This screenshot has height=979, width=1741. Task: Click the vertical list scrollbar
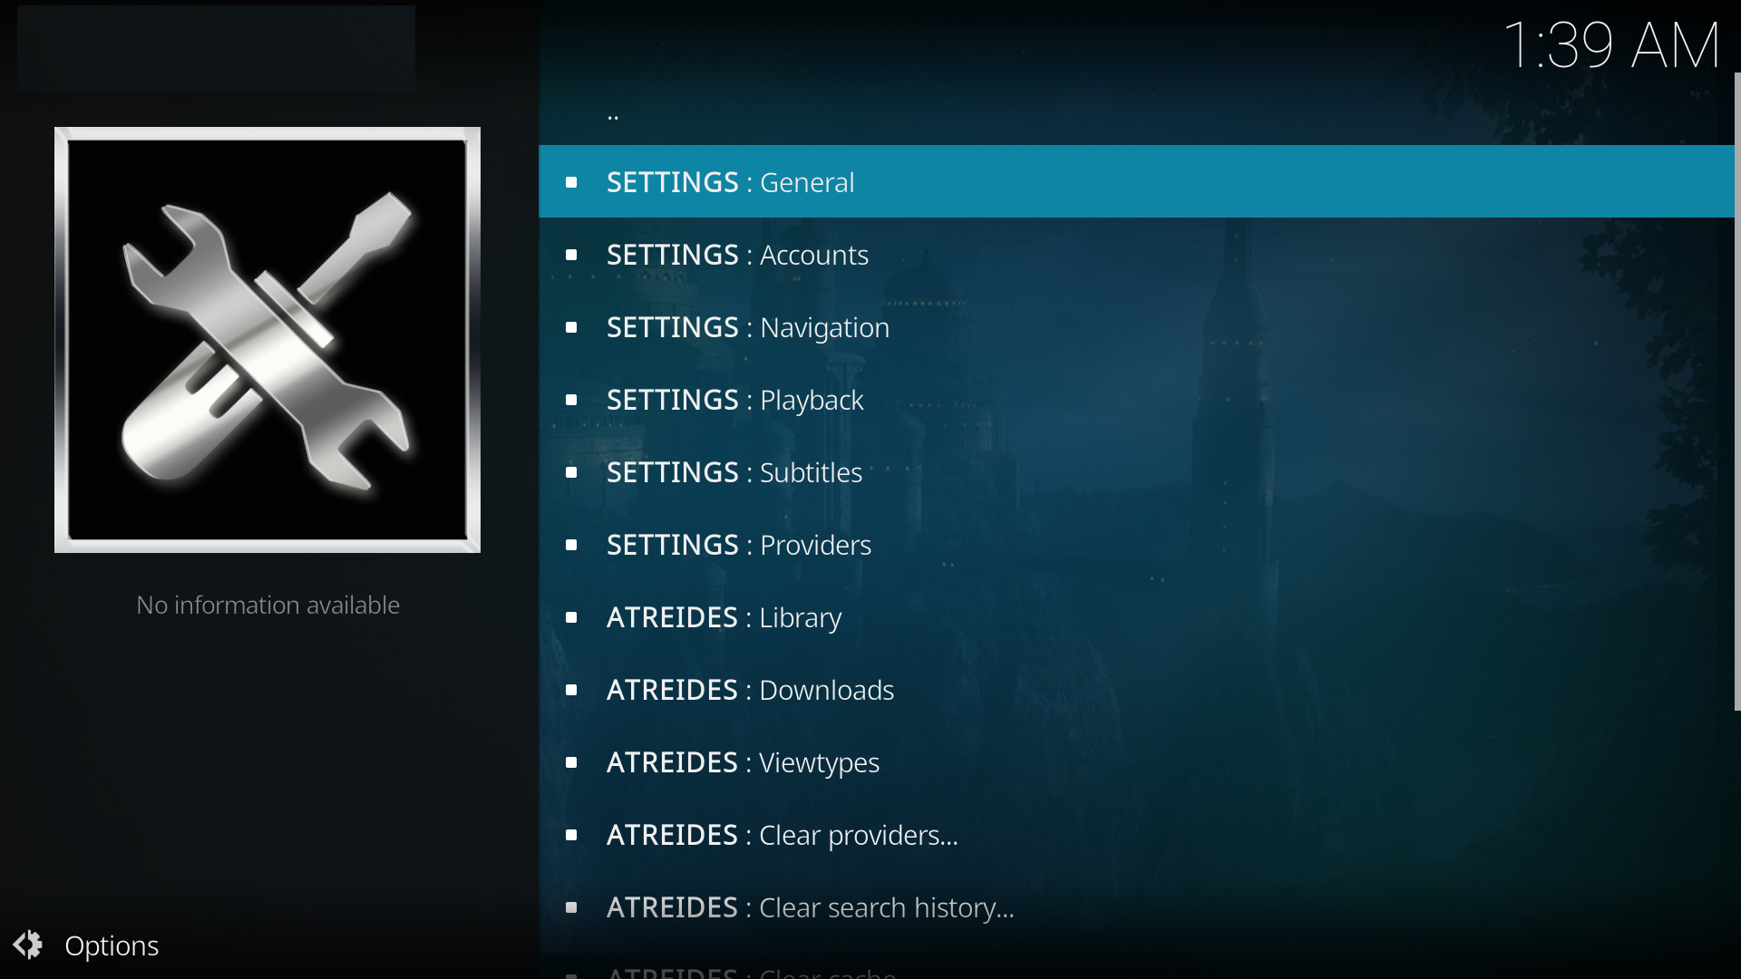1737,392
